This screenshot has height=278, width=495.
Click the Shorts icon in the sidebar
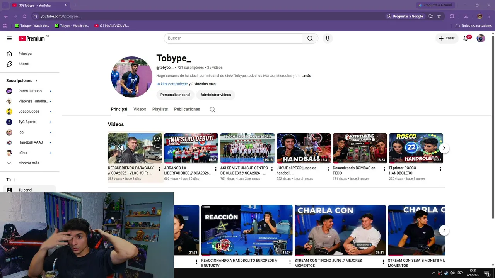click(9, 64)
